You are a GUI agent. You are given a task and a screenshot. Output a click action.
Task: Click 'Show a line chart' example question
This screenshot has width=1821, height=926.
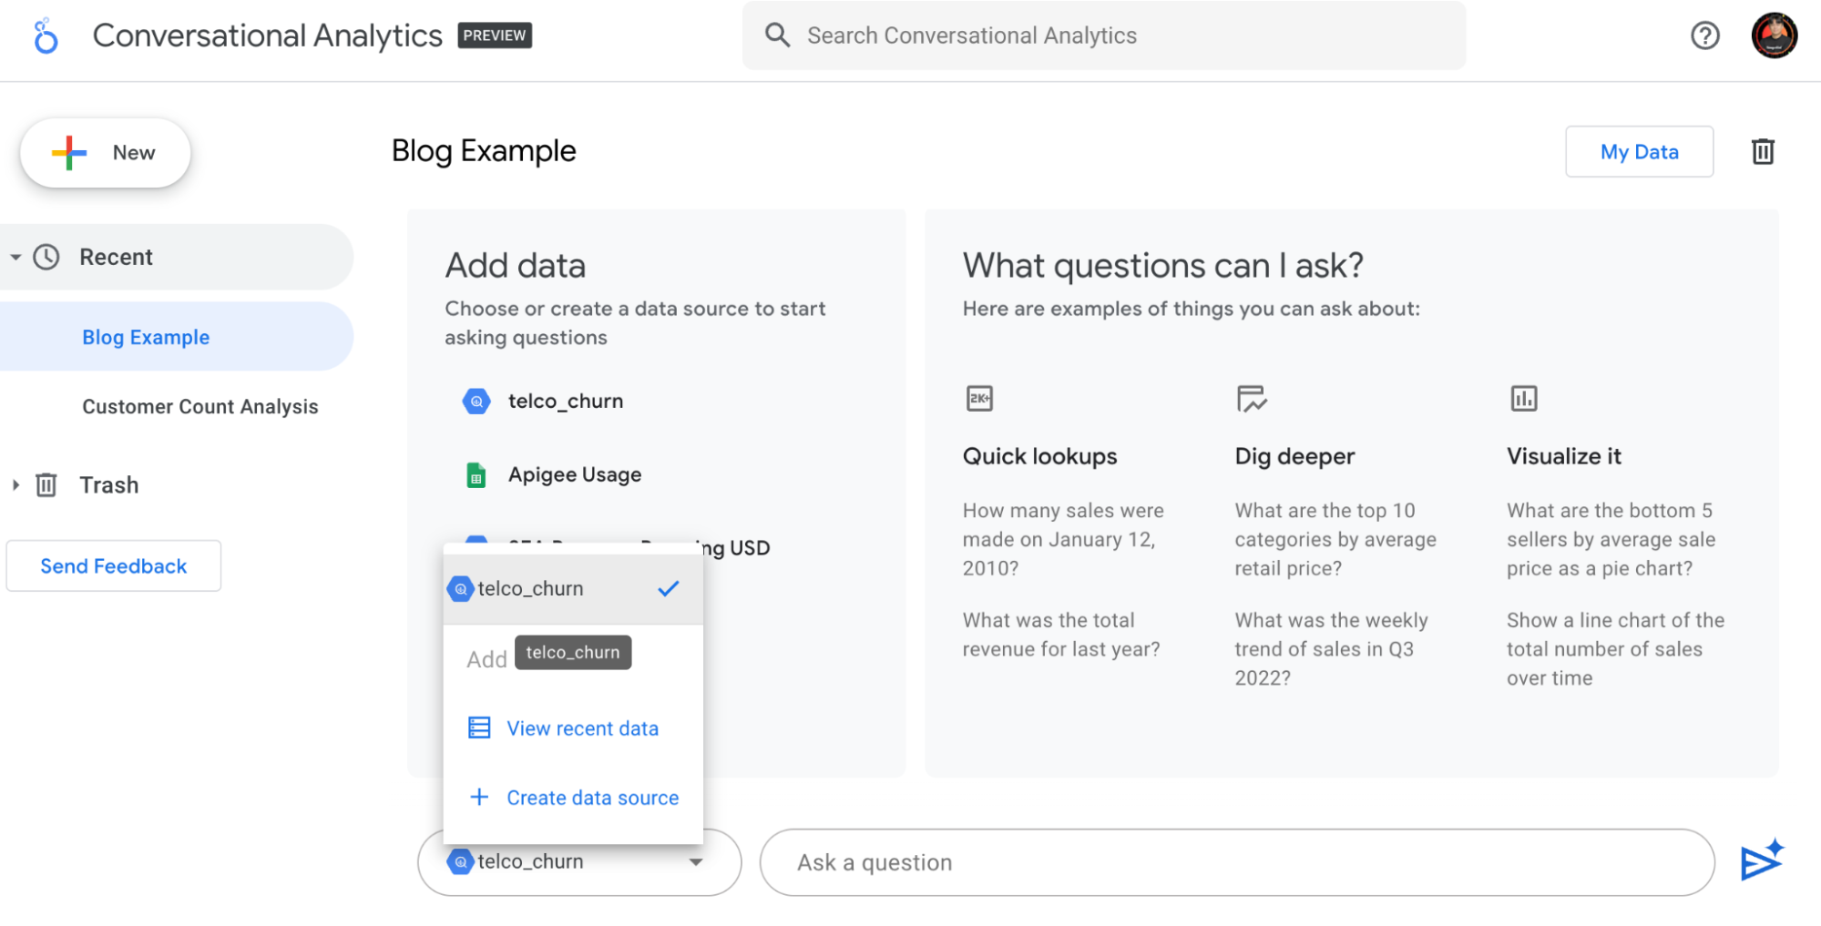[x=1615, y=649]
